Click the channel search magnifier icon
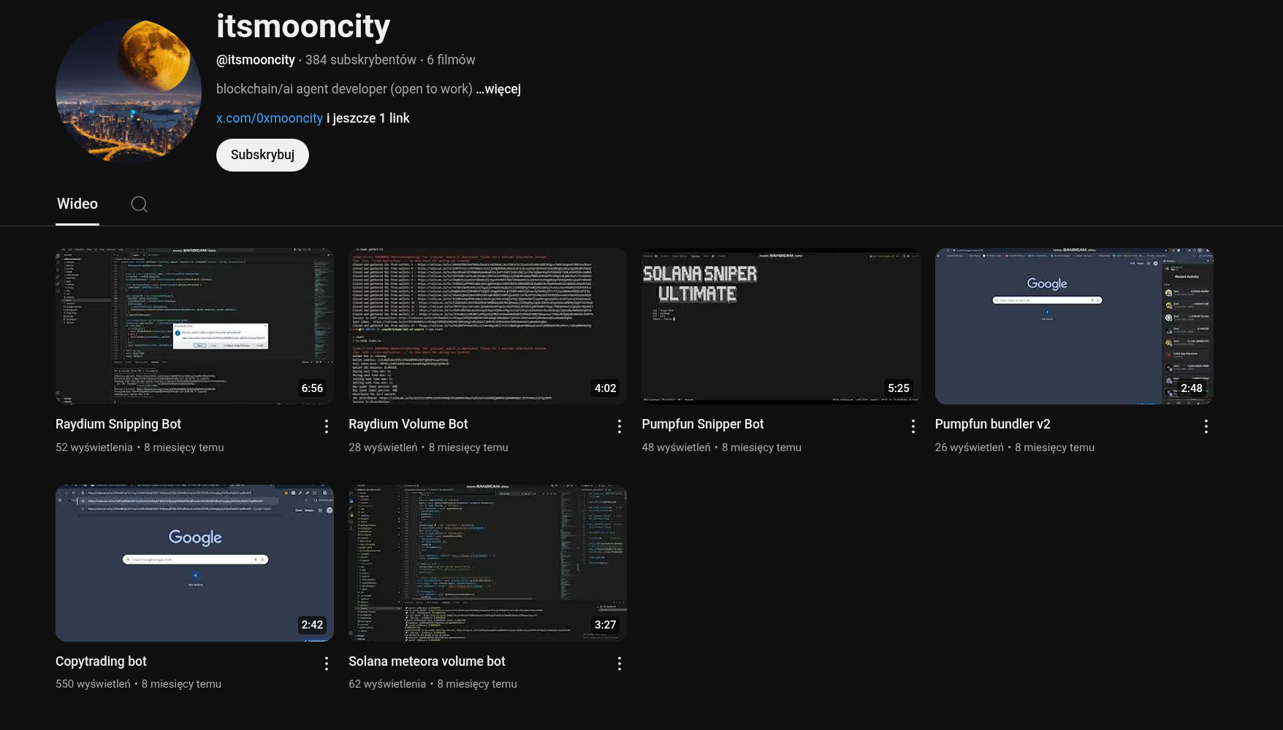The height and width of the screenshot is (730, 1283). 139,204
